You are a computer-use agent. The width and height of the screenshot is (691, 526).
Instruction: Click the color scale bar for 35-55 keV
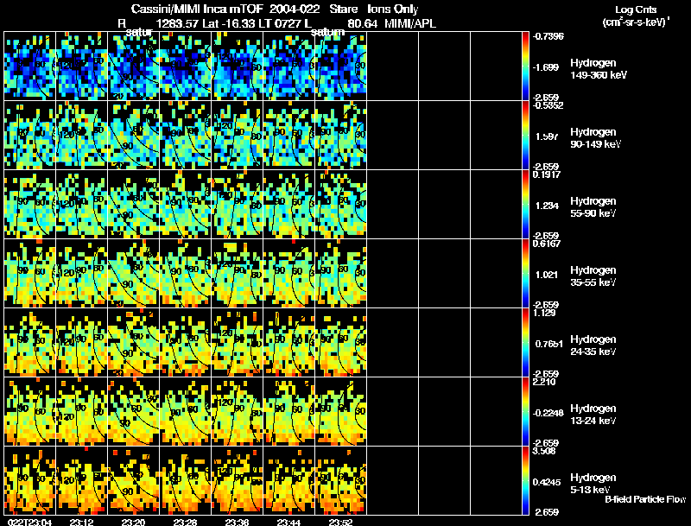tap(525, 274)
